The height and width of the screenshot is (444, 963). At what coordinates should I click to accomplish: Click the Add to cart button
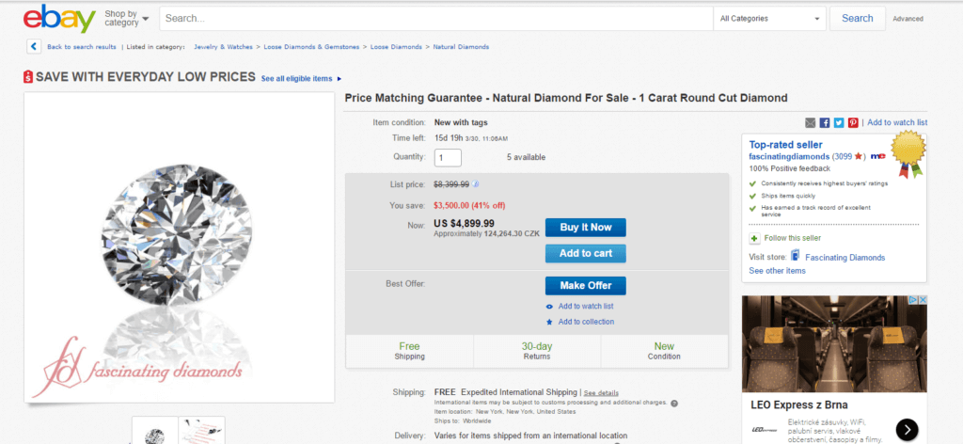[585, 253]
